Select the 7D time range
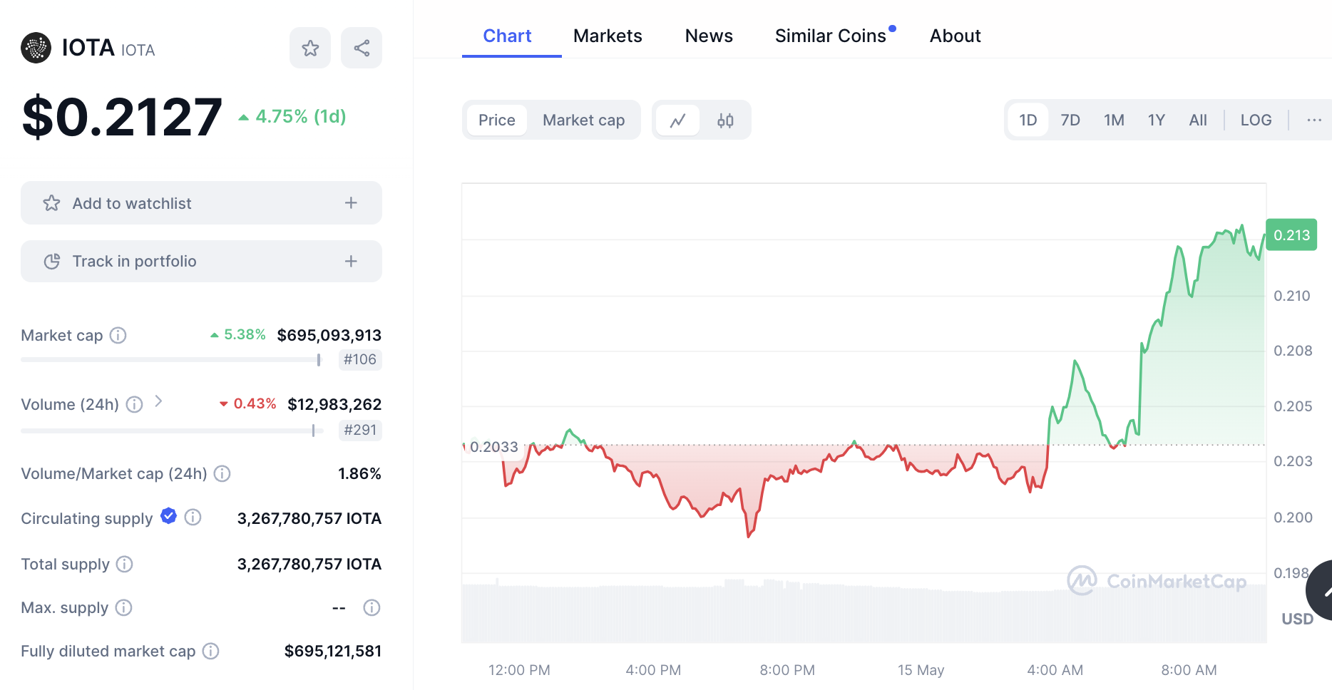Image resolution: width=1332 pixels, height=690 pixels. coord(1070,120)
